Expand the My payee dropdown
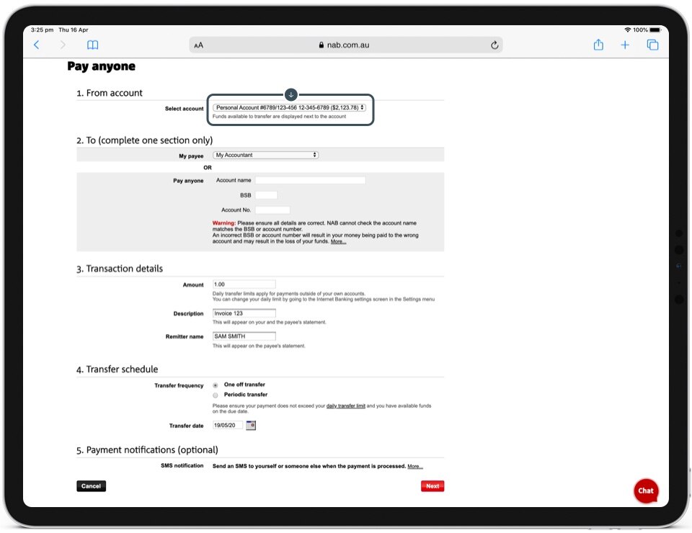692x533 pixels. pos(266,155)
